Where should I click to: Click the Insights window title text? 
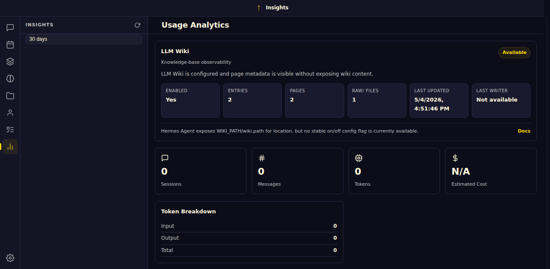click(277, 8)
